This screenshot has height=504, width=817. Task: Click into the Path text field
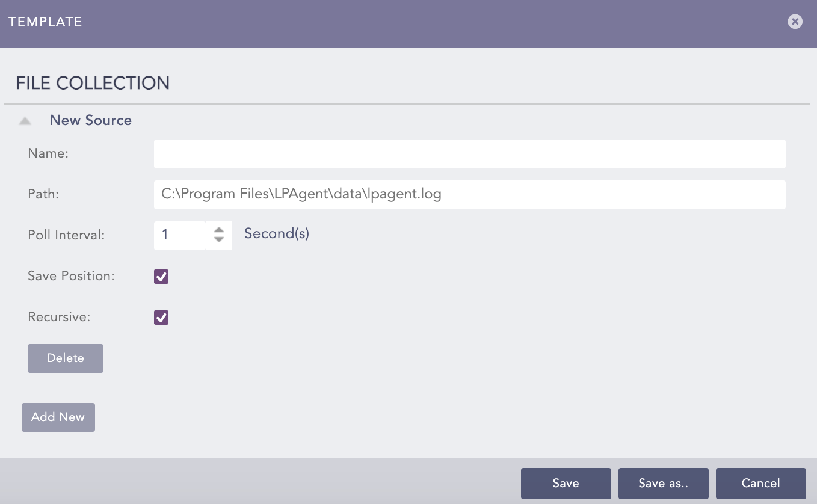tap(469, 195)
